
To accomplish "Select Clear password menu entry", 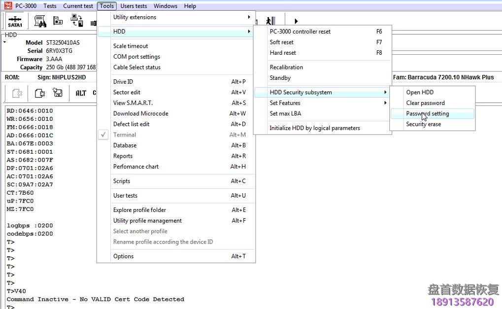I will 425,103.
